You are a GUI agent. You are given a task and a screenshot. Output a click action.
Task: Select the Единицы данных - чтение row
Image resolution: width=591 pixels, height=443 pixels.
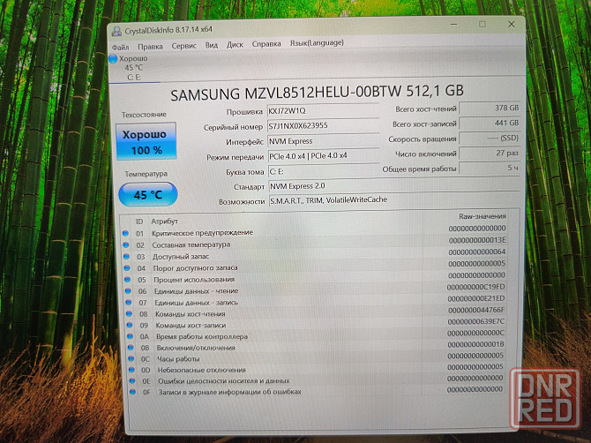(x=316, y=289)
